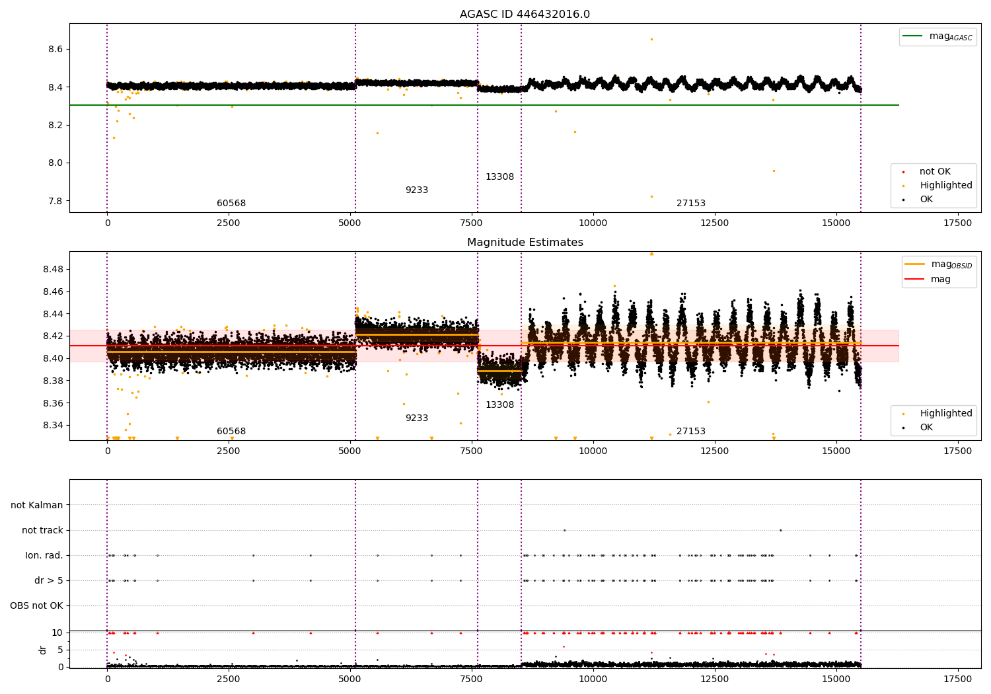Click the red line sample beside mag legend

coord(914,279)
